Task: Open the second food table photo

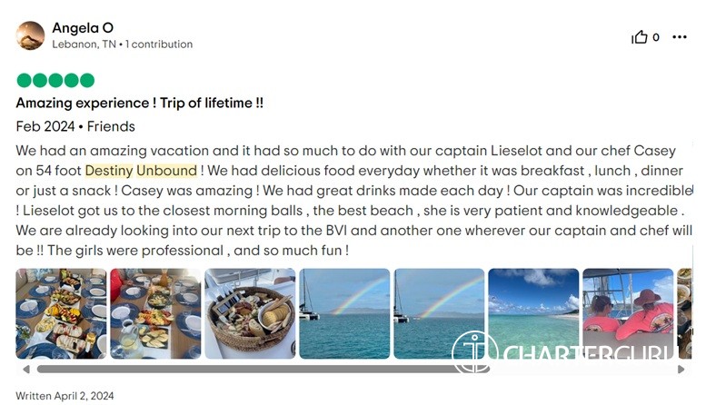Action: coord(155,313)
